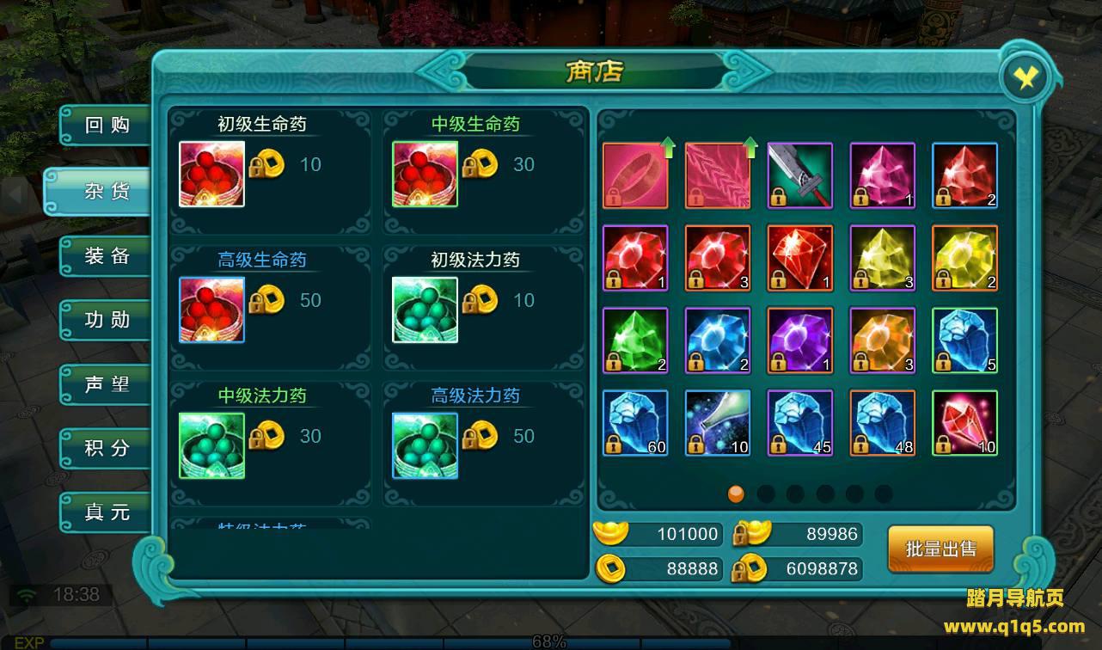Select the blue crystal stack of 60
Image resolution: width=1102 pixels, height=650 pixels.
635,423
